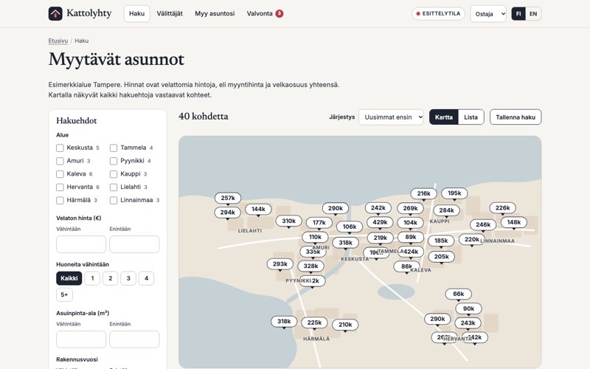Select the 66k marker in Hervanta
This screenshot has width=590, height=369.
pos(458,294)
